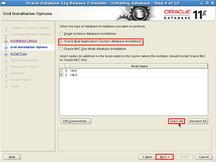Image resolution: width=216 pixels, height=162 pixels.
Task: Go to the next installer step
Action: coord(165,157)
